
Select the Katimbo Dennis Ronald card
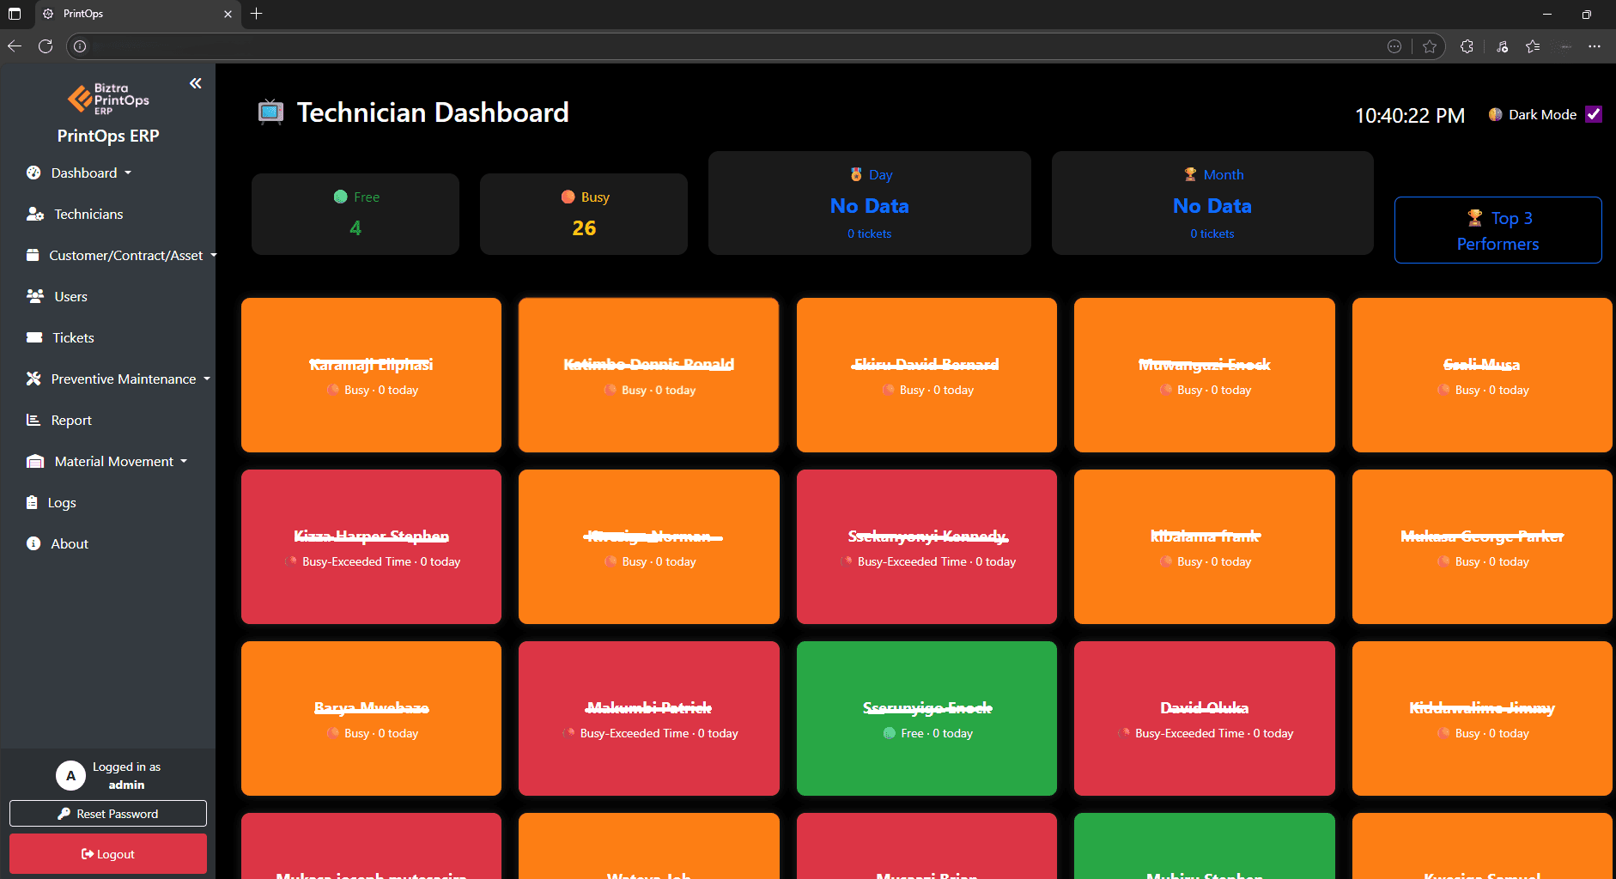pyautogui.click(x=648, y=375)
